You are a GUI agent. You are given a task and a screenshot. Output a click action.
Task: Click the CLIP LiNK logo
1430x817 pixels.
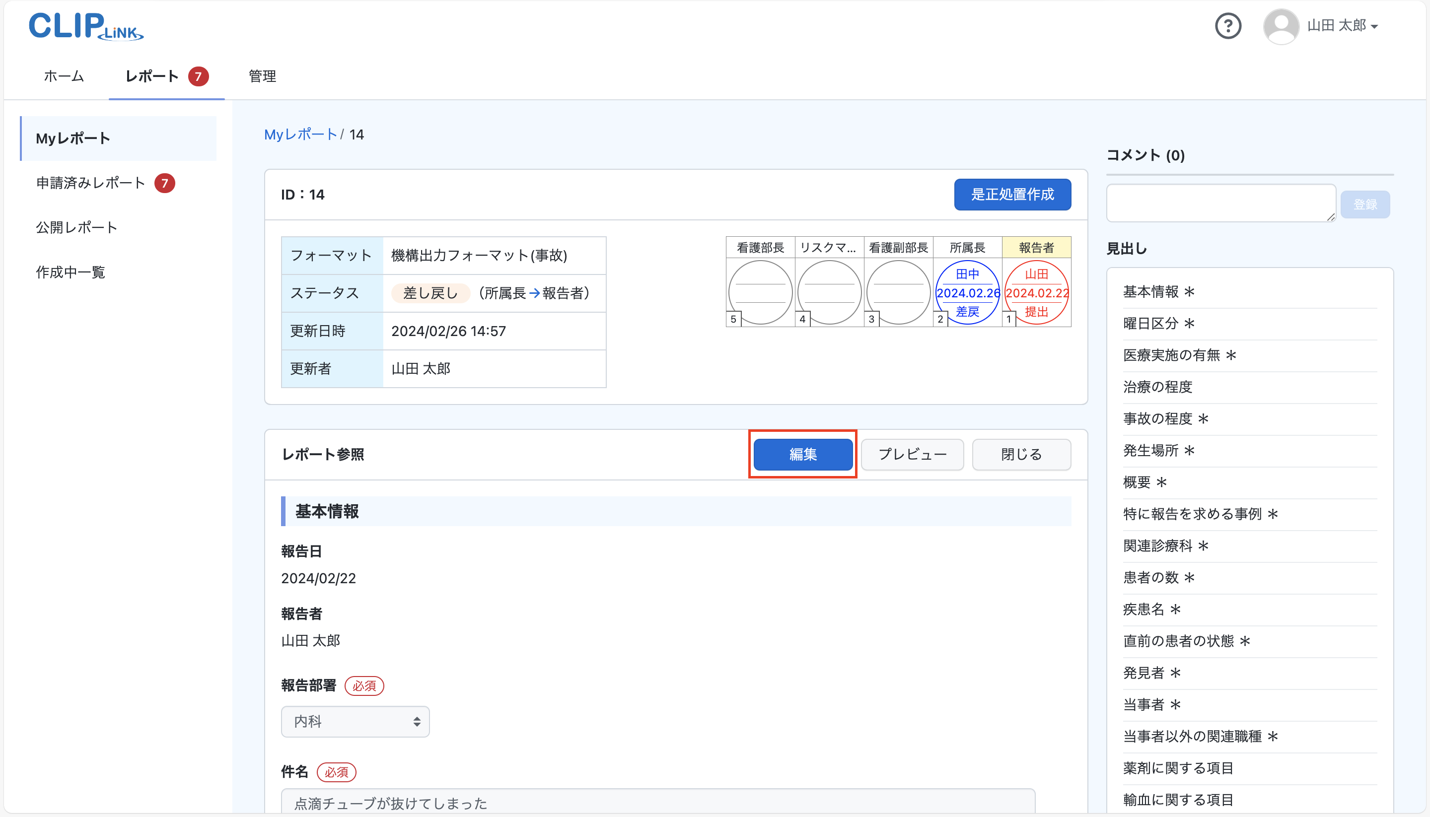pos(85,26)
